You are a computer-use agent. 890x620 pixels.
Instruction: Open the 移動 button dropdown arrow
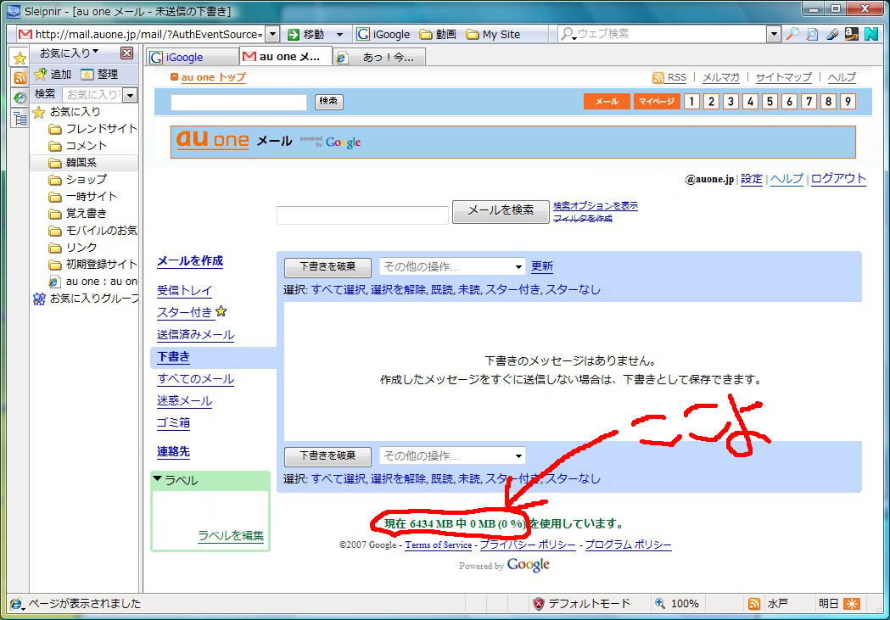[339, 34]
